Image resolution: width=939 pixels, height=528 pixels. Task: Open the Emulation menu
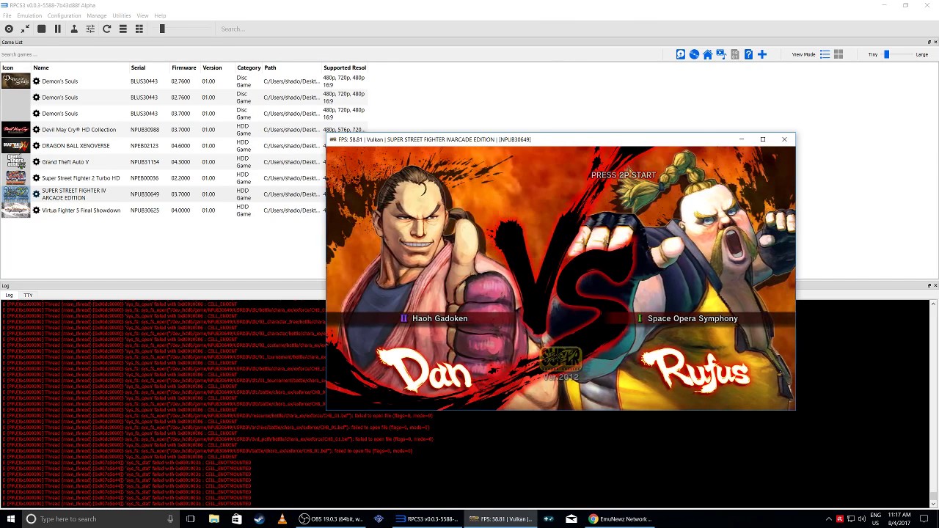coord(29,15)
